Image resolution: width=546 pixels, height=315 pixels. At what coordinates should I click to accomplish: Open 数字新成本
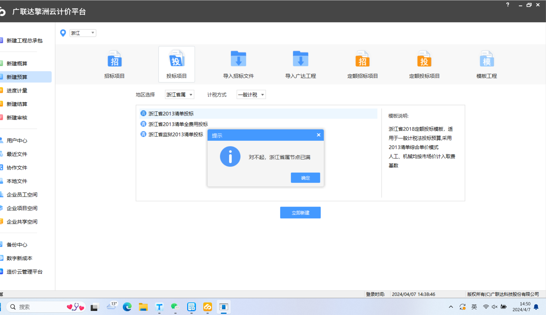pos(20,258)
